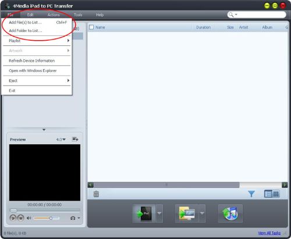The image size is (291, 239).
Task: Switch to list view mode
Action: point(268,194)
